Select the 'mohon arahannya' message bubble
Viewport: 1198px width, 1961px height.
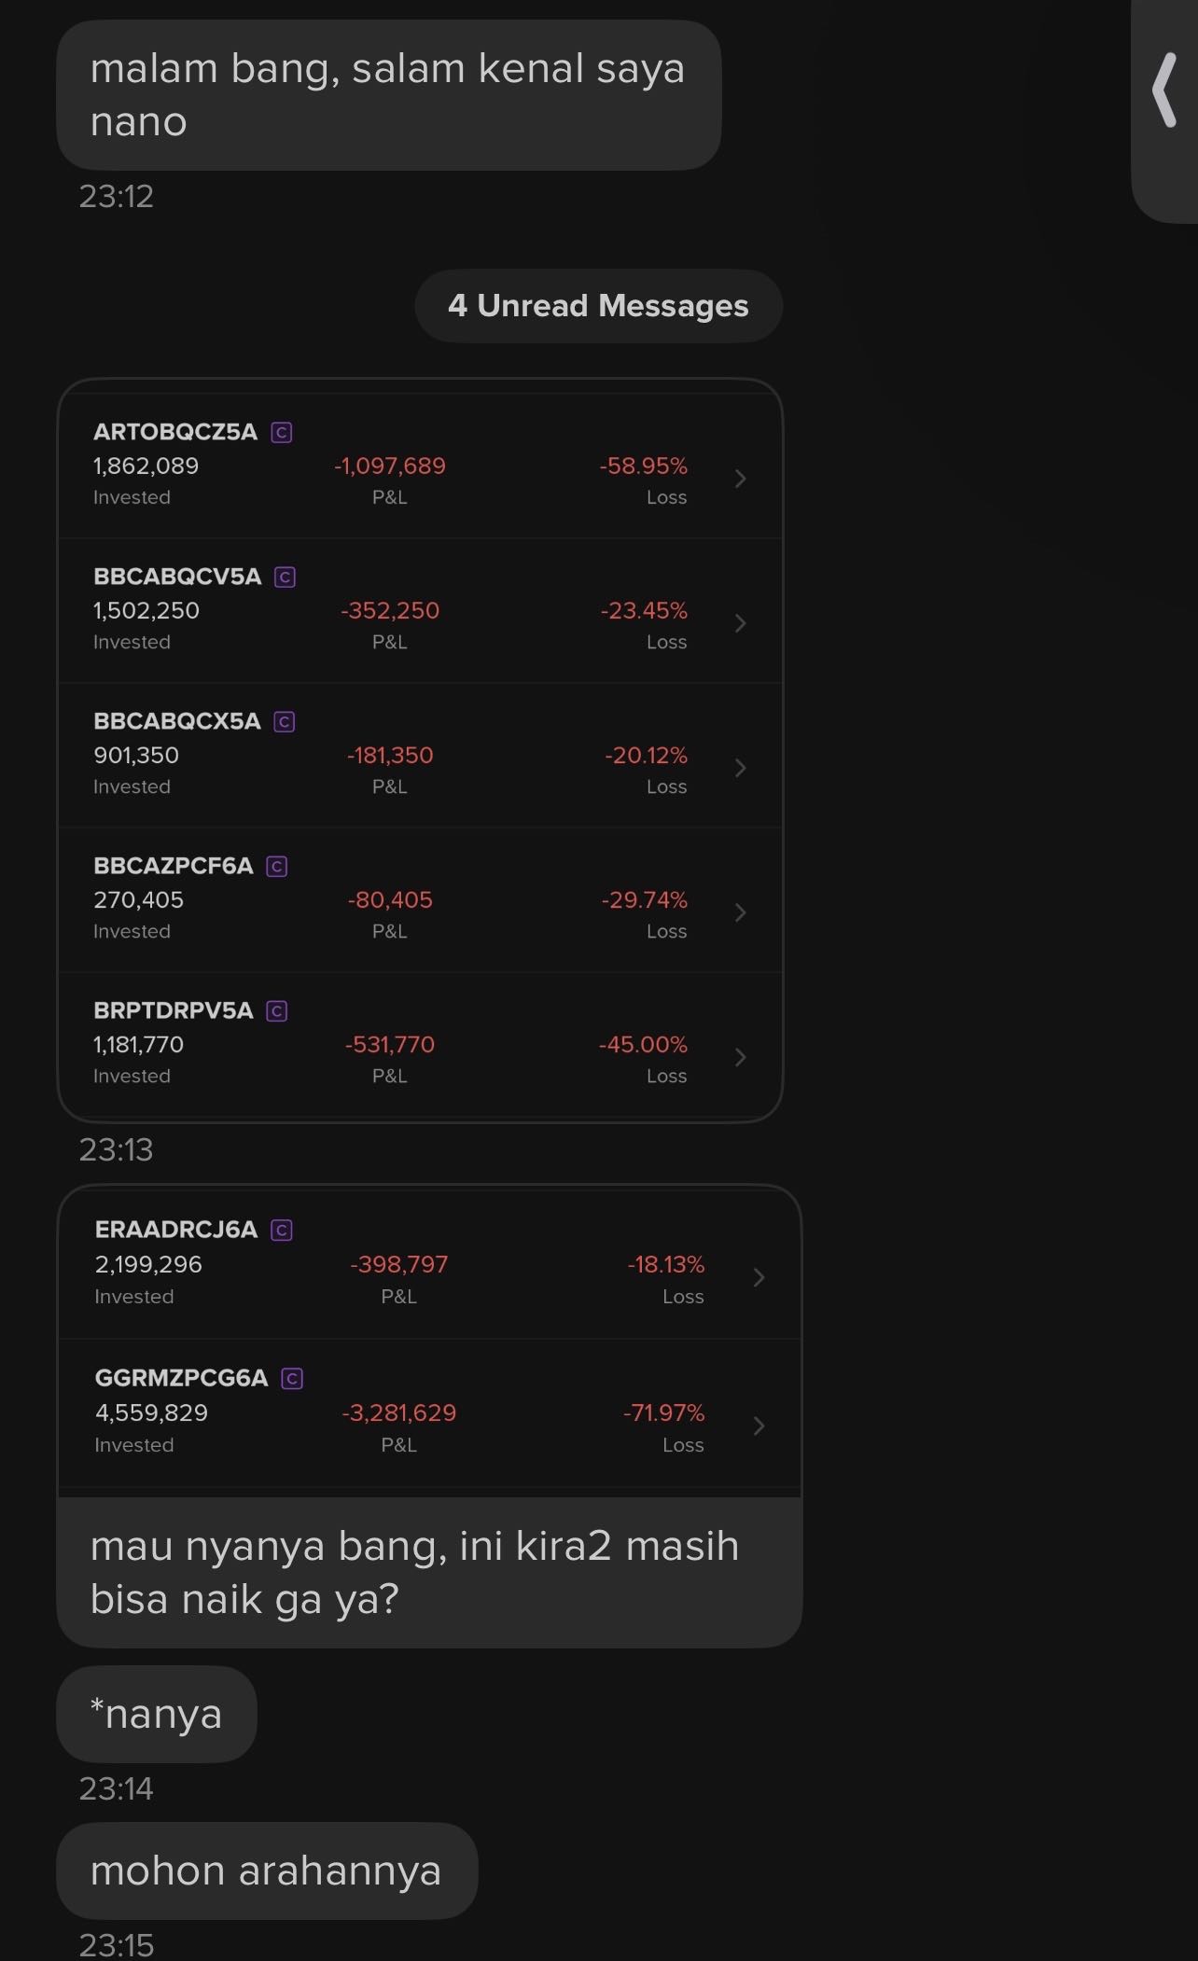(x=267, y=1871)
